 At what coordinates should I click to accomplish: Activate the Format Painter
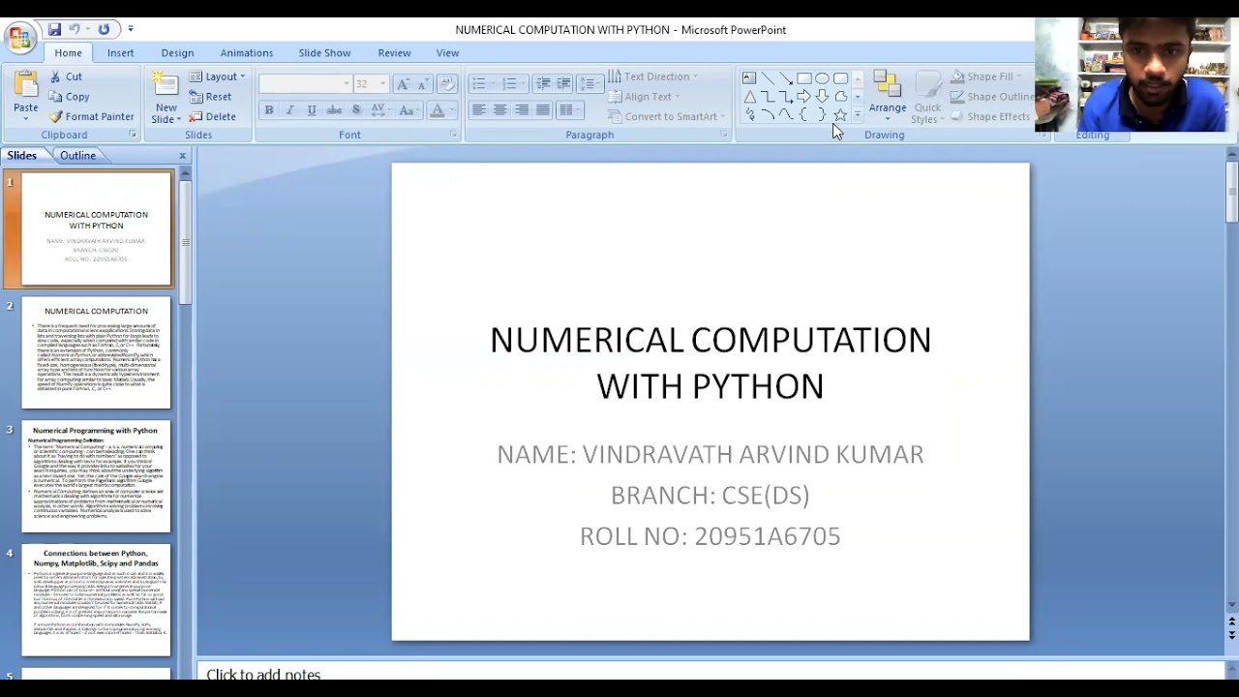(92, 116)
